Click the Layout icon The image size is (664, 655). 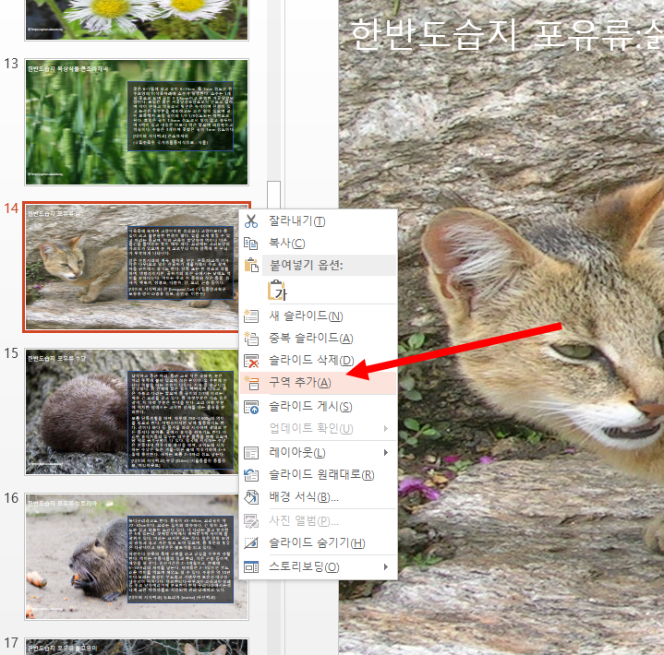[251, 453]
